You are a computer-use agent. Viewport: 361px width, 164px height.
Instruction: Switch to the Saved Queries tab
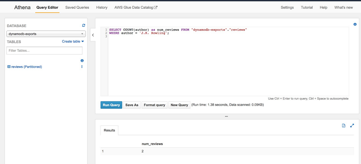(77, 7)
